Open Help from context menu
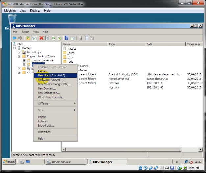206x173 pixels. 55,138
